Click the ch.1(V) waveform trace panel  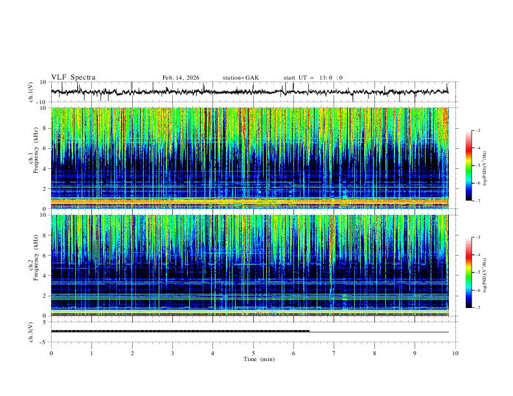(253, 92)
